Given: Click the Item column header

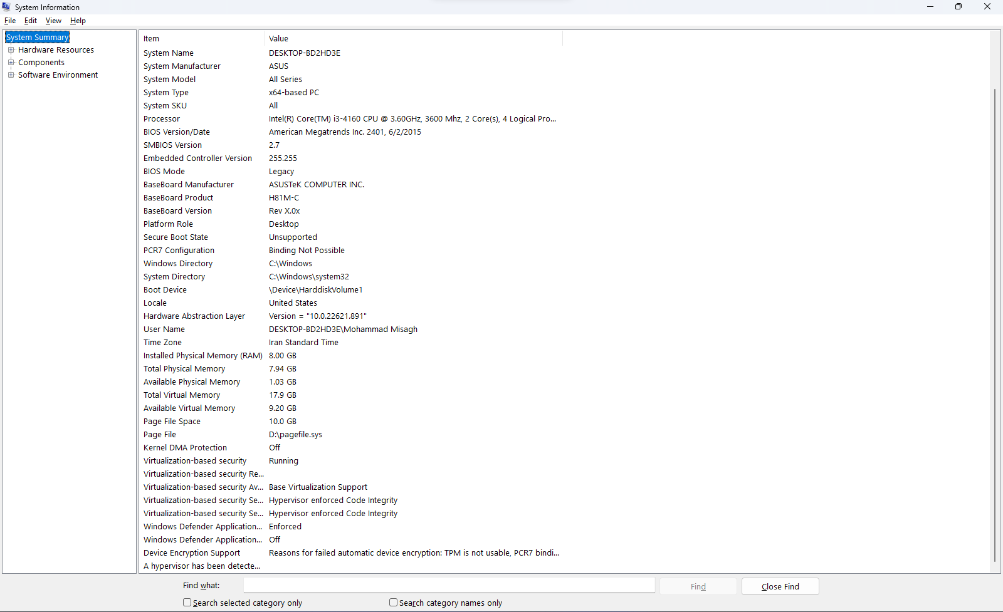Looking at the screenshot, I should point(202,39).
